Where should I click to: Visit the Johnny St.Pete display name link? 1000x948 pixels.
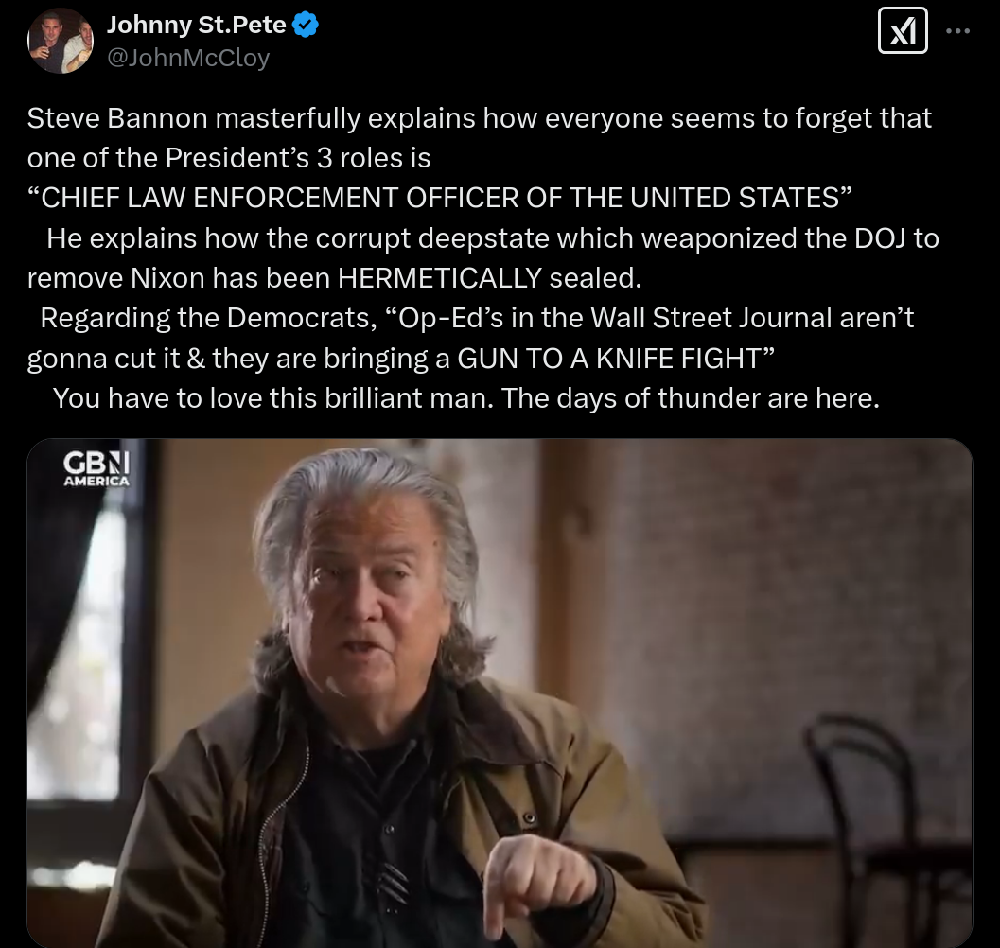point(197,25)
